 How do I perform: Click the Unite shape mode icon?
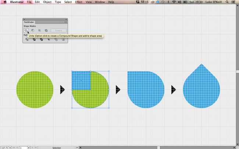26,30
